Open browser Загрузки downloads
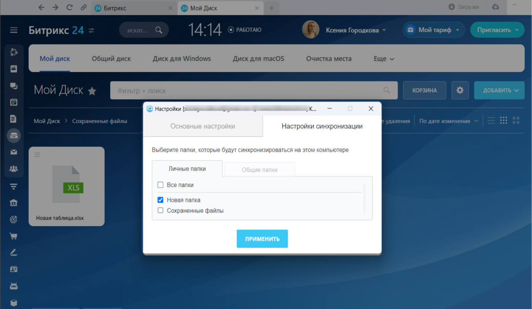 click(x=464, y=7)
